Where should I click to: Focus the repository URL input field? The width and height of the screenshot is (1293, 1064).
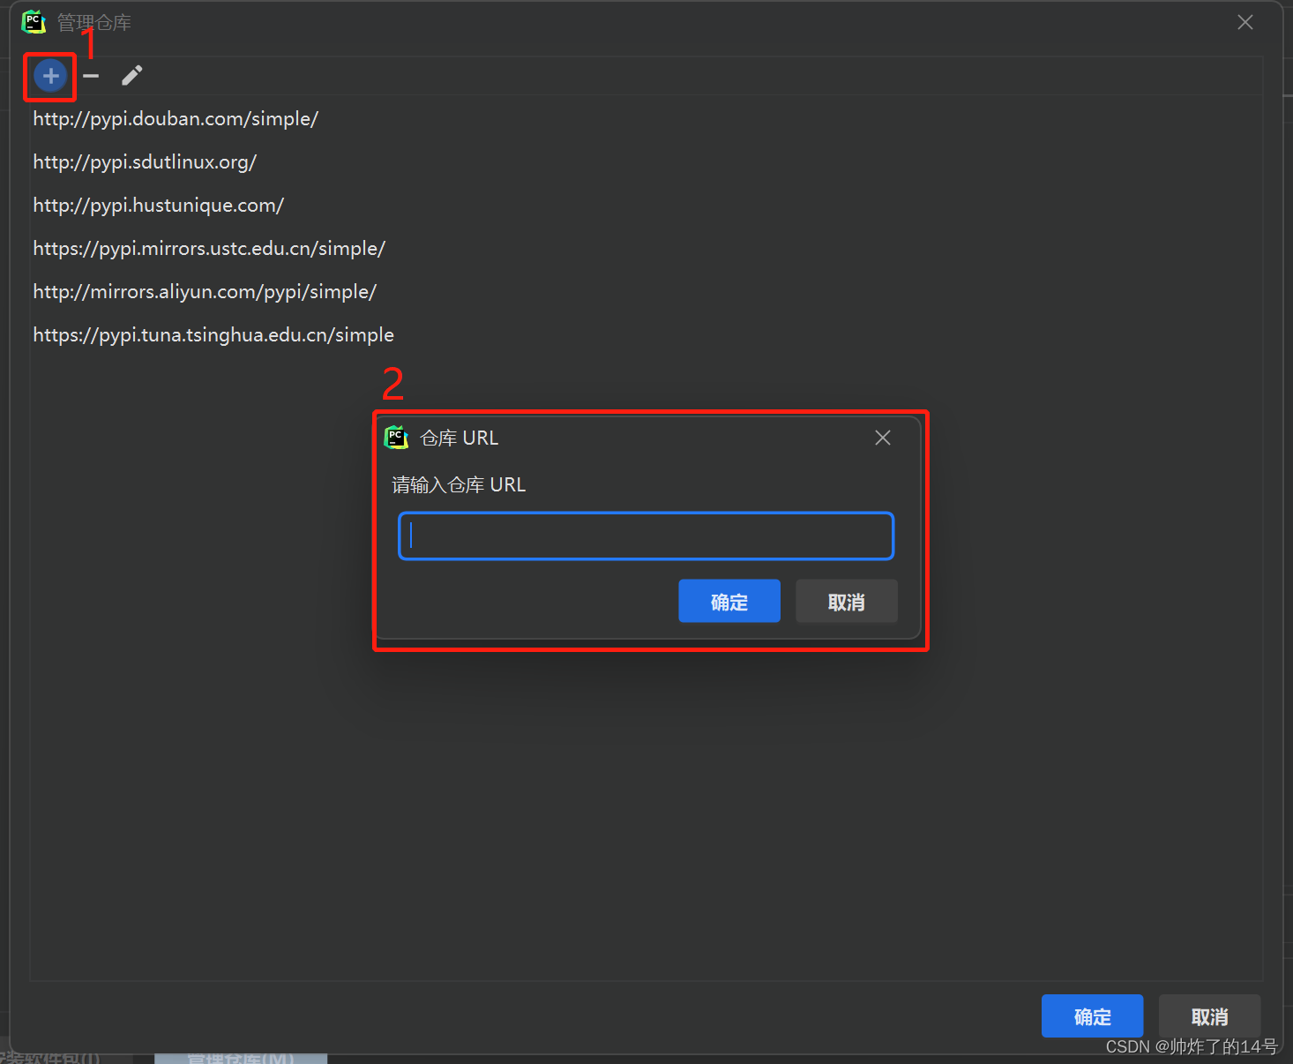tap(646, 536)
